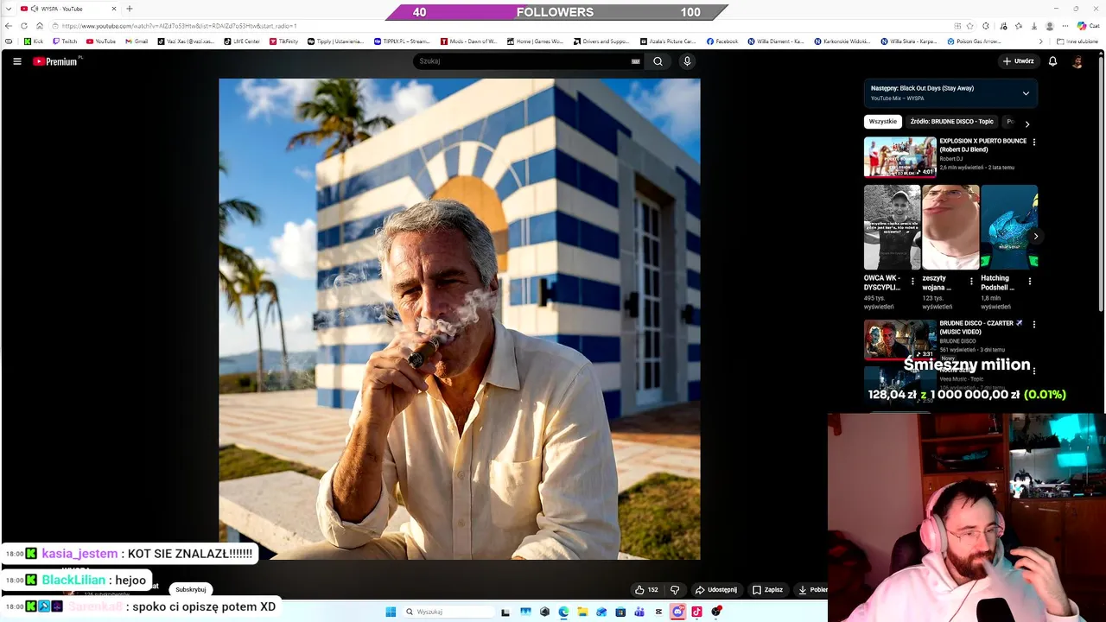The image size is (1106, 622).
Task: Click the Windows taskbar Wyszukaj search box
Action: (448, 612)
